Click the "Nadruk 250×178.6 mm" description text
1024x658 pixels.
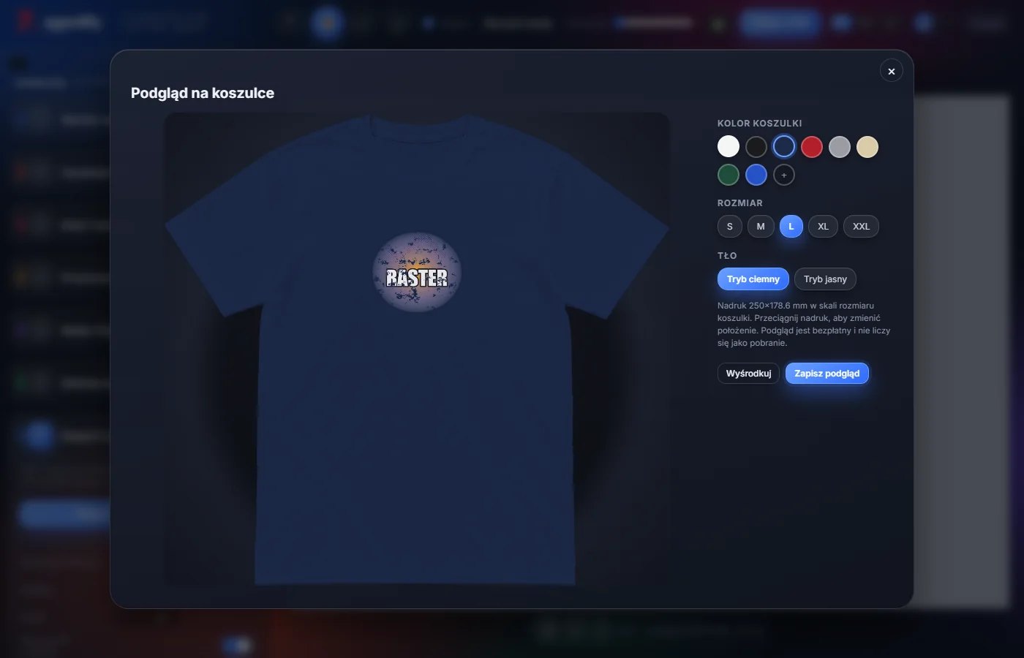804,324
